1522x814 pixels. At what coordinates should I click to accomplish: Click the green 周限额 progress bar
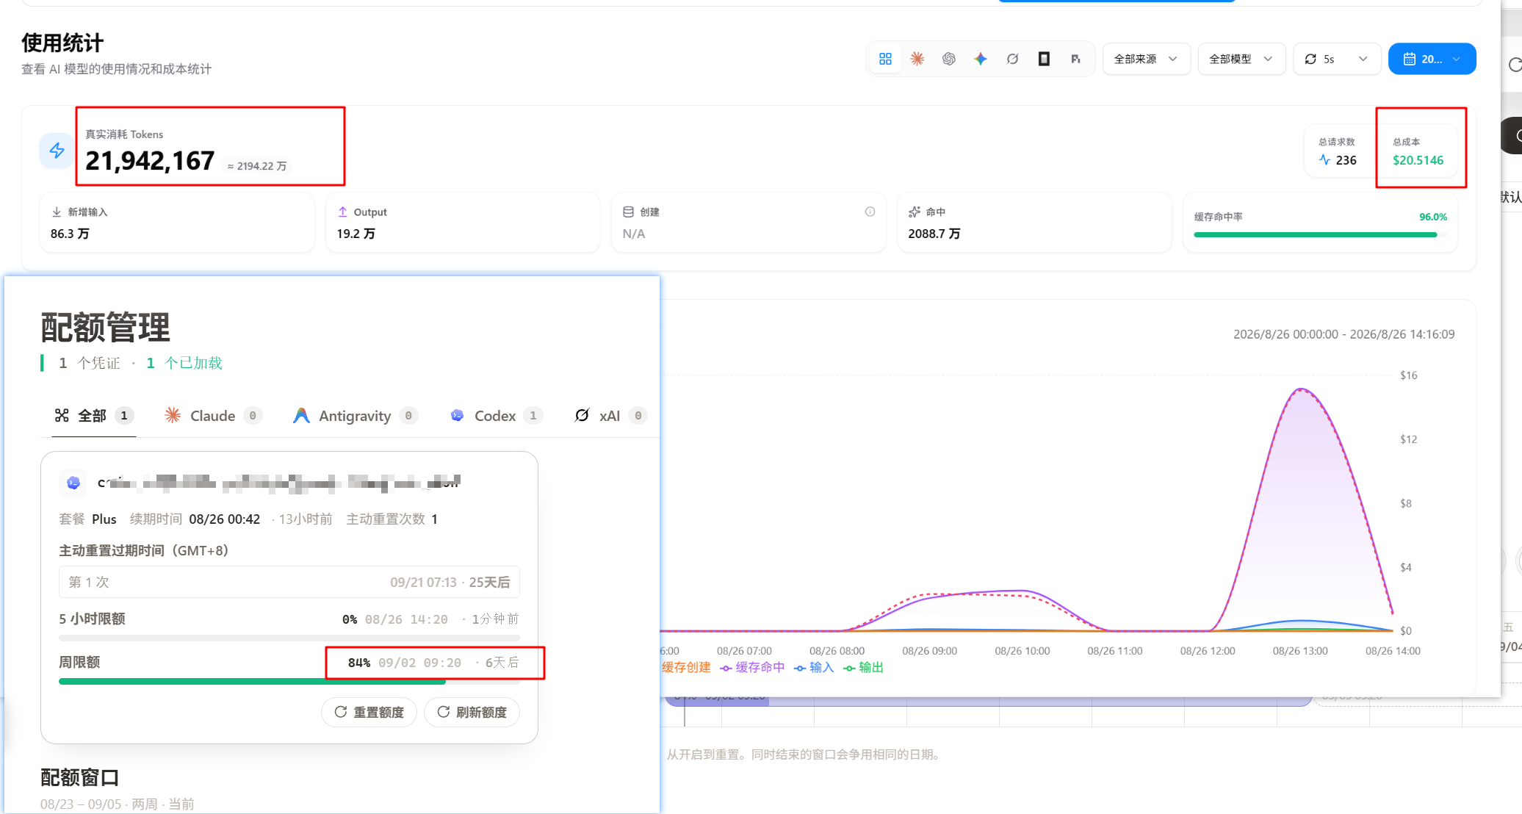point(289,682)
